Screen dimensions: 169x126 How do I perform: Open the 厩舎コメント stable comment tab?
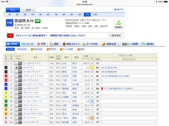71,44
